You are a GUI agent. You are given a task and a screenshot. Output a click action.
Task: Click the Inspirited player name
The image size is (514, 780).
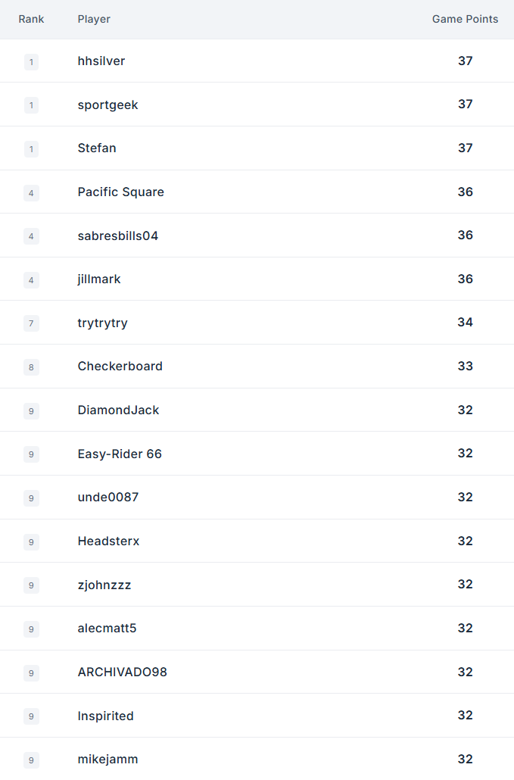pos(105,716)
